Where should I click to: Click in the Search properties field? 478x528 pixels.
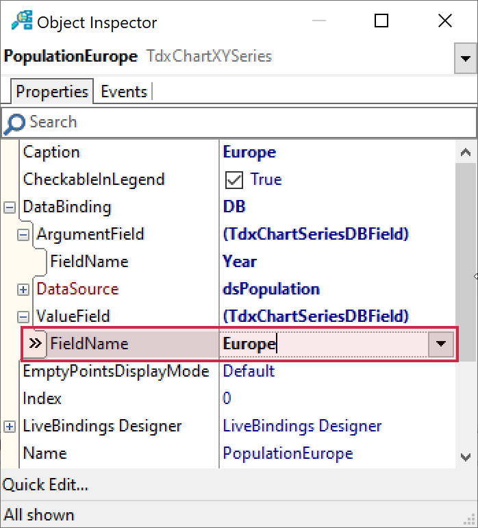click(x=247, y=123)
